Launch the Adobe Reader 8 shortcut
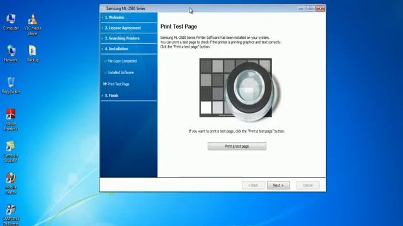The height and width of the screenshot is (226, 403). point(11,120)
